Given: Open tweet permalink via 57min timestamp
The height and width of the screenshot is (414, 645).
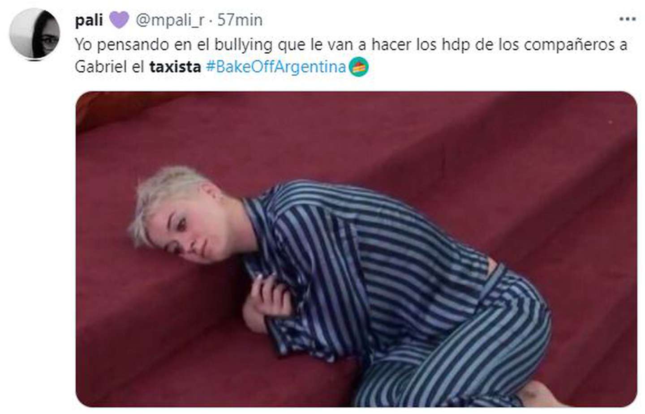Looking at the screenshot, I should 240,20.
